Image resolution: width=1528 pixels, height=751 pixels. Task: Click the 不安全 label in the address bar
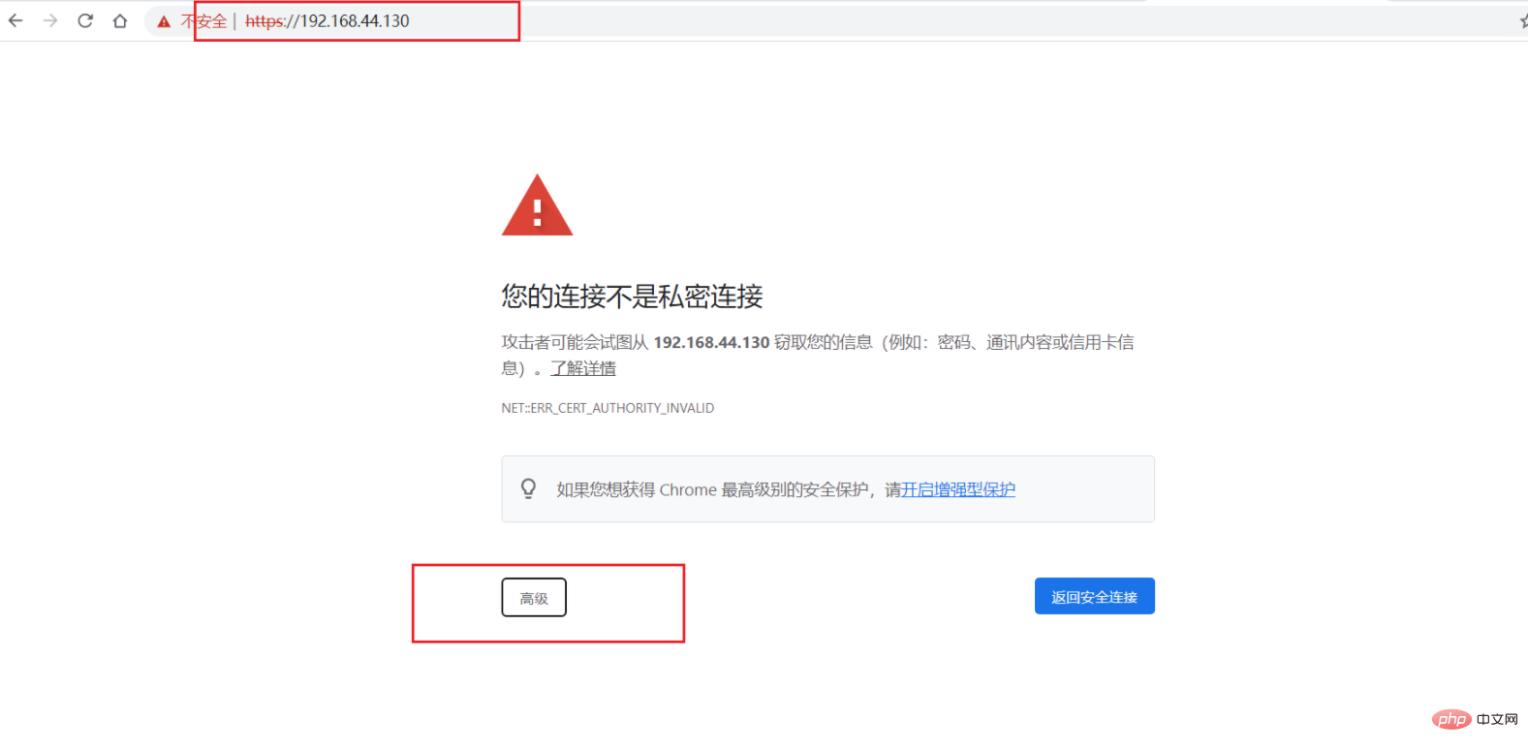(x=203, y=21)
